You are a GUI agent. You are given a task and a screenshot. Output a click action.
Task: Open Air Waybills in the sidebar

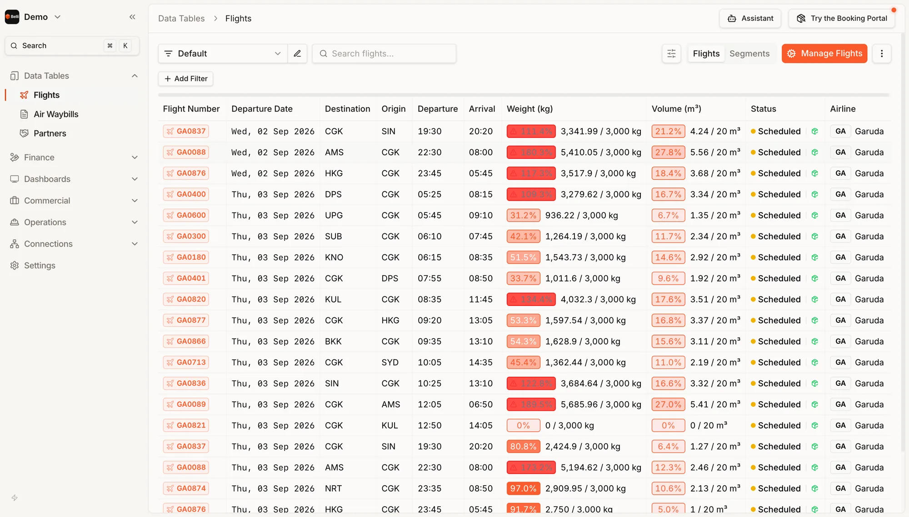[x=56, y=114]
